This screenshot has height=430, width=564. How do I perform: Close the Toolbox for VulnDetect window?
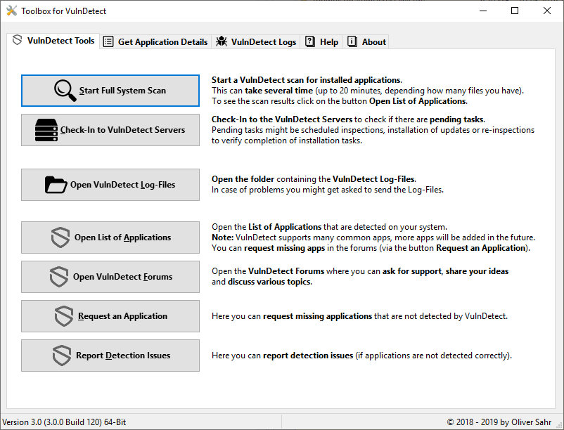pos(546,11)
